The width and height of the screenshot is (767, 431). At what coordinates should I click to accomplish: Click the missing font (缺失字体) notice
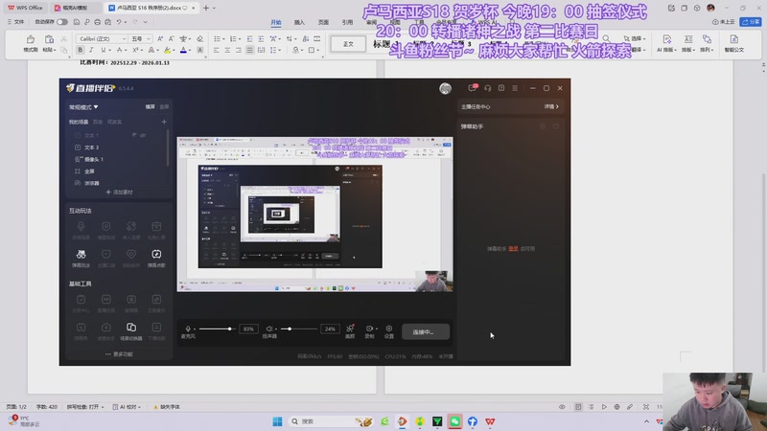tap(167, 406)
